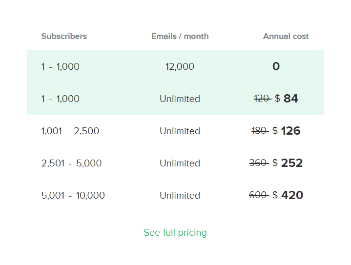Select the 1,001 - 2,500 subscribers tier
351x265 pixels.
click(x=70, y=131)
